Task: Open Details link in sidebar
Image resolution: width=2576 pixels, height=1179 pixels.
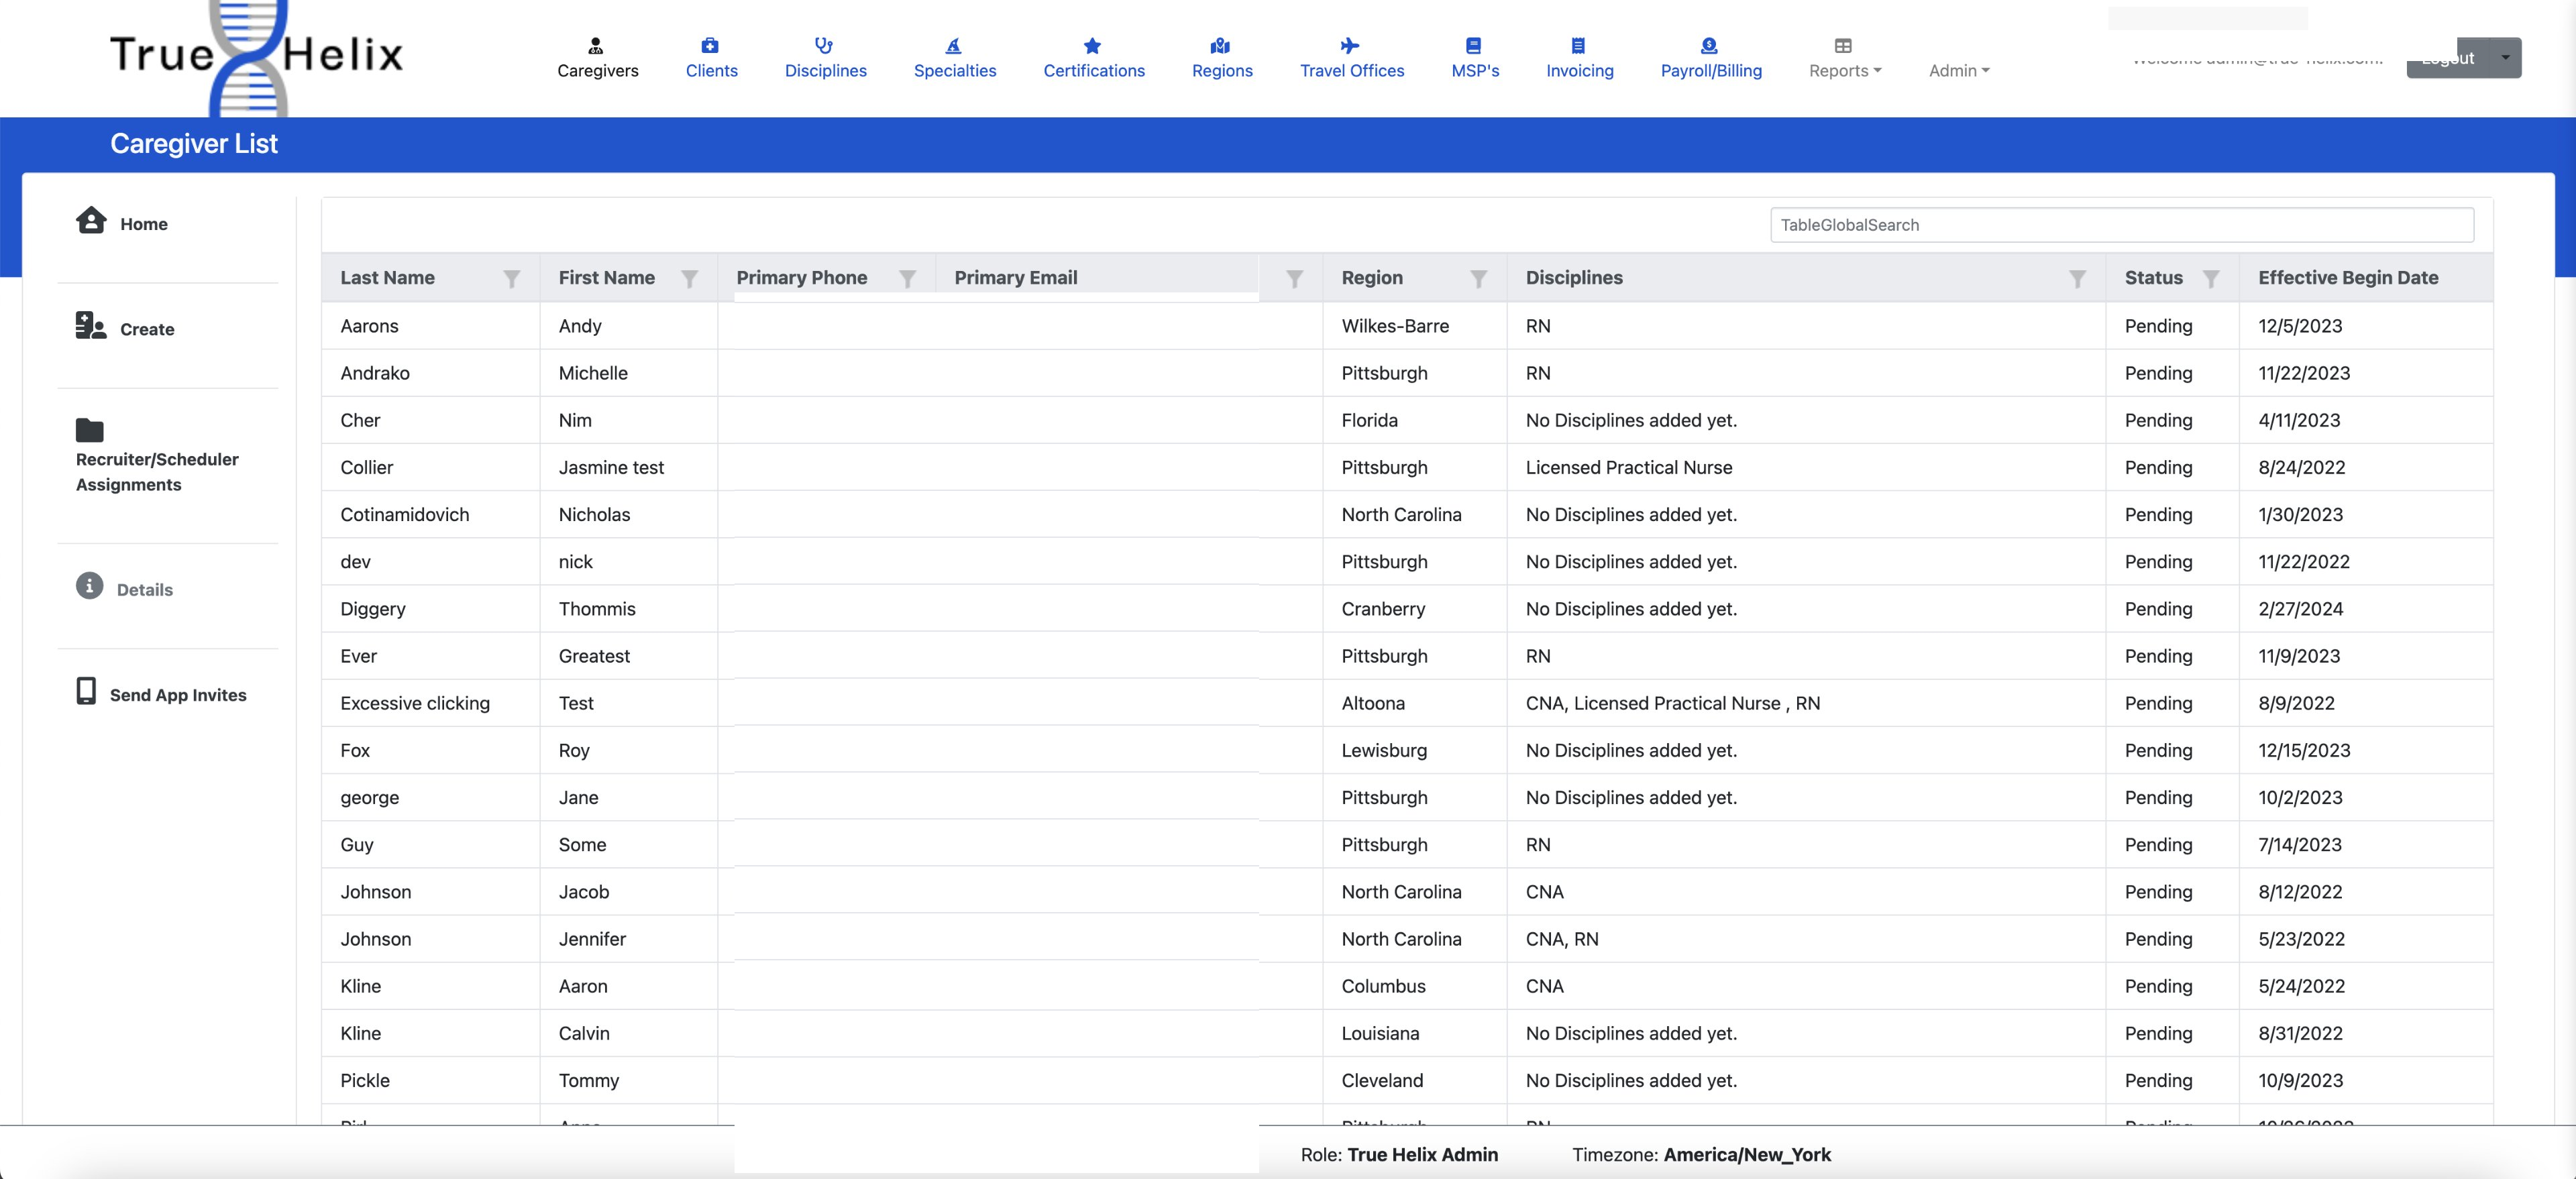Action: 145,590
